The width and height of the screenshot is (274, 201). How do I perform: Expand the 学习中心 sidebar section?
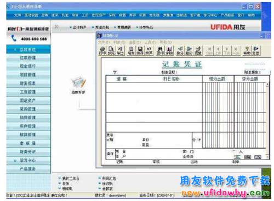(15, 161)
